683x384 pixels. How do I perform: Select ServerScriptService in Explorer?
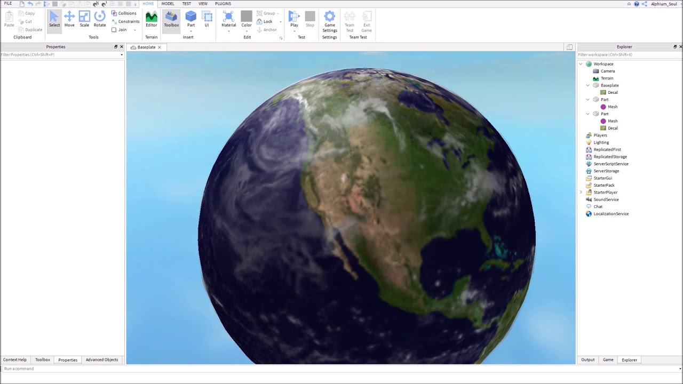pos(610,164)
